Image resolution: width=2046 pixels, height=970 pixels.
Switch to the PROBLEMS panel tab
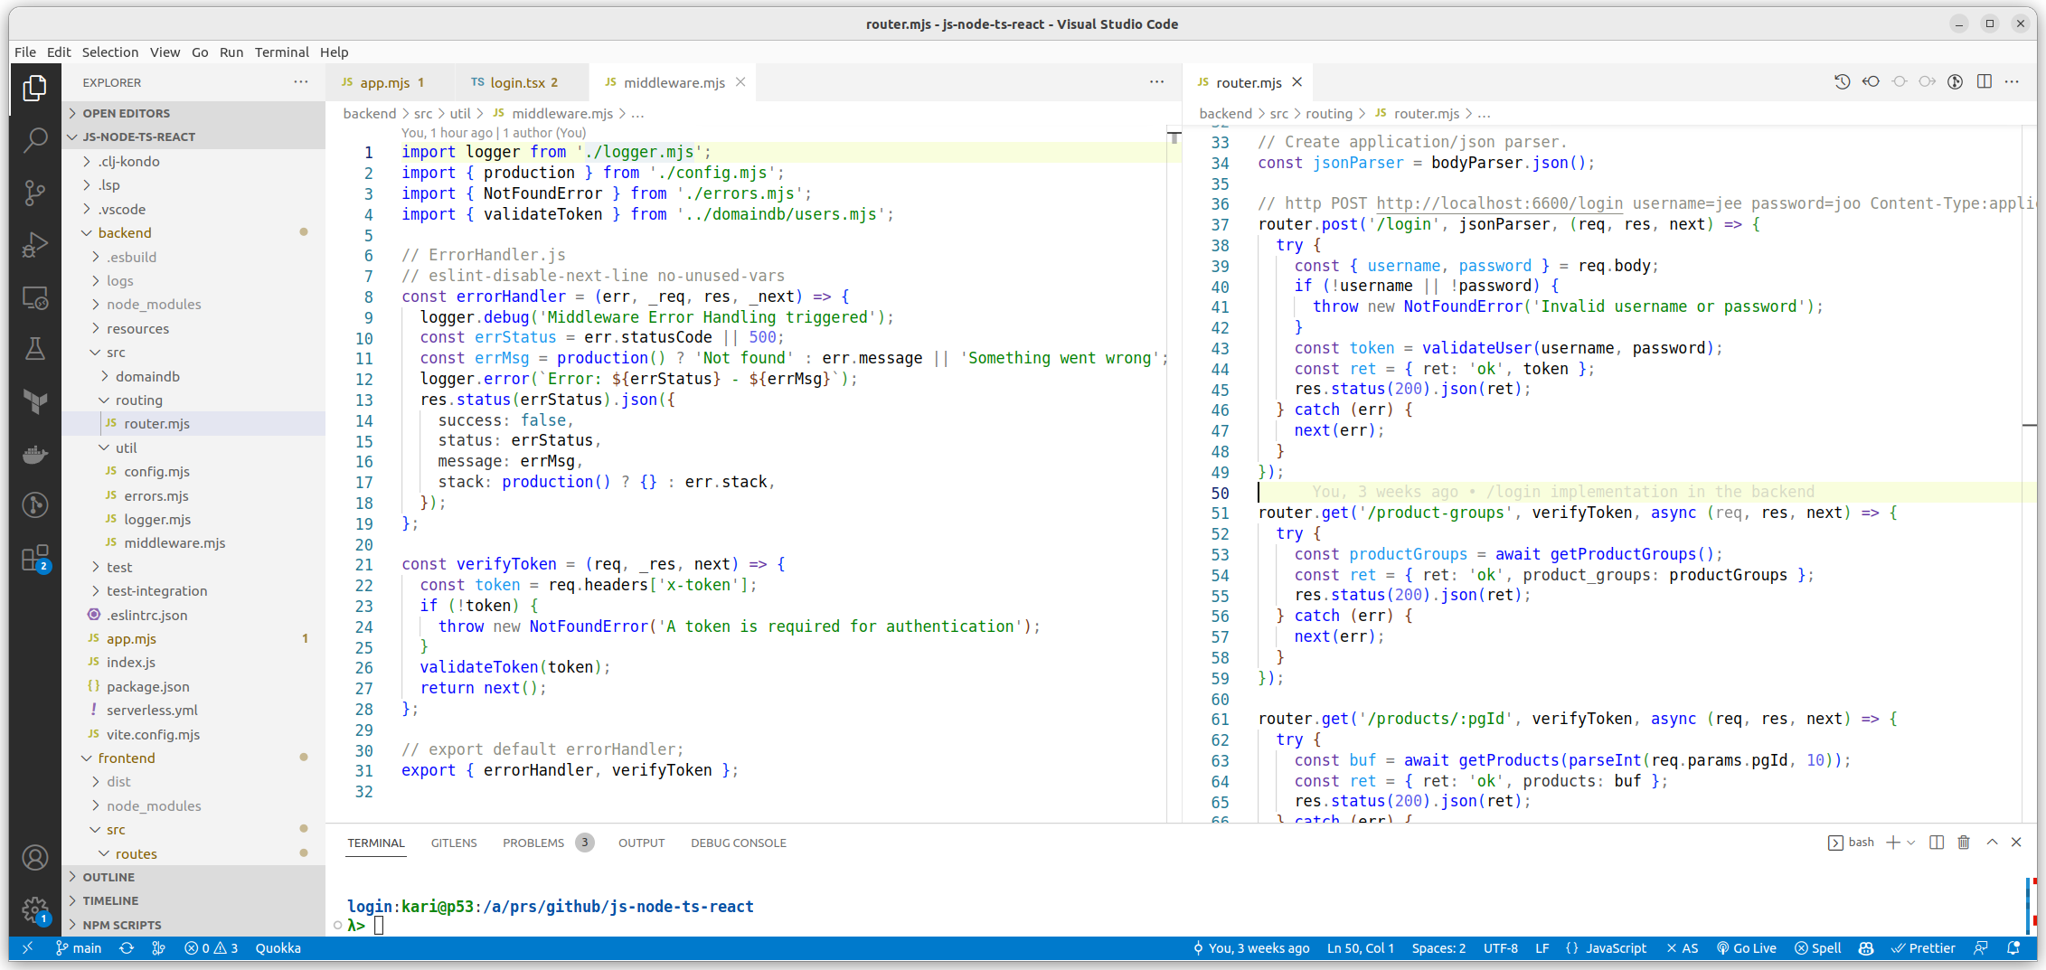(547, 843)
